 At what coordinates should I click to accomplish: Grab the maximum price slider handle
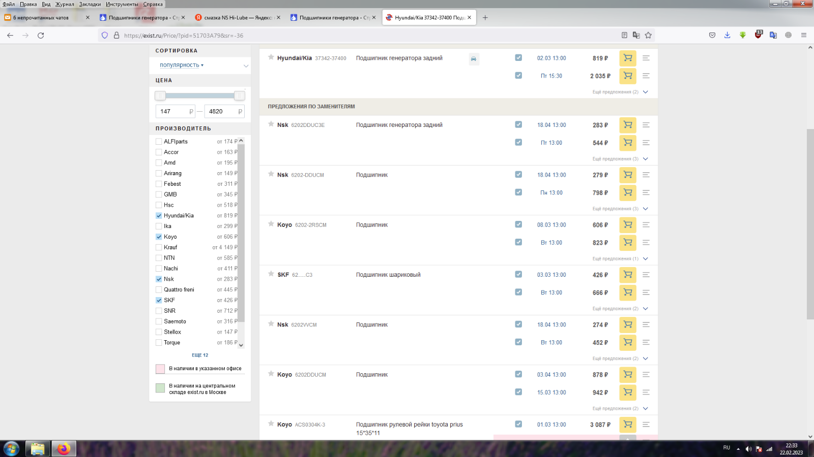[x=240, y=95]
